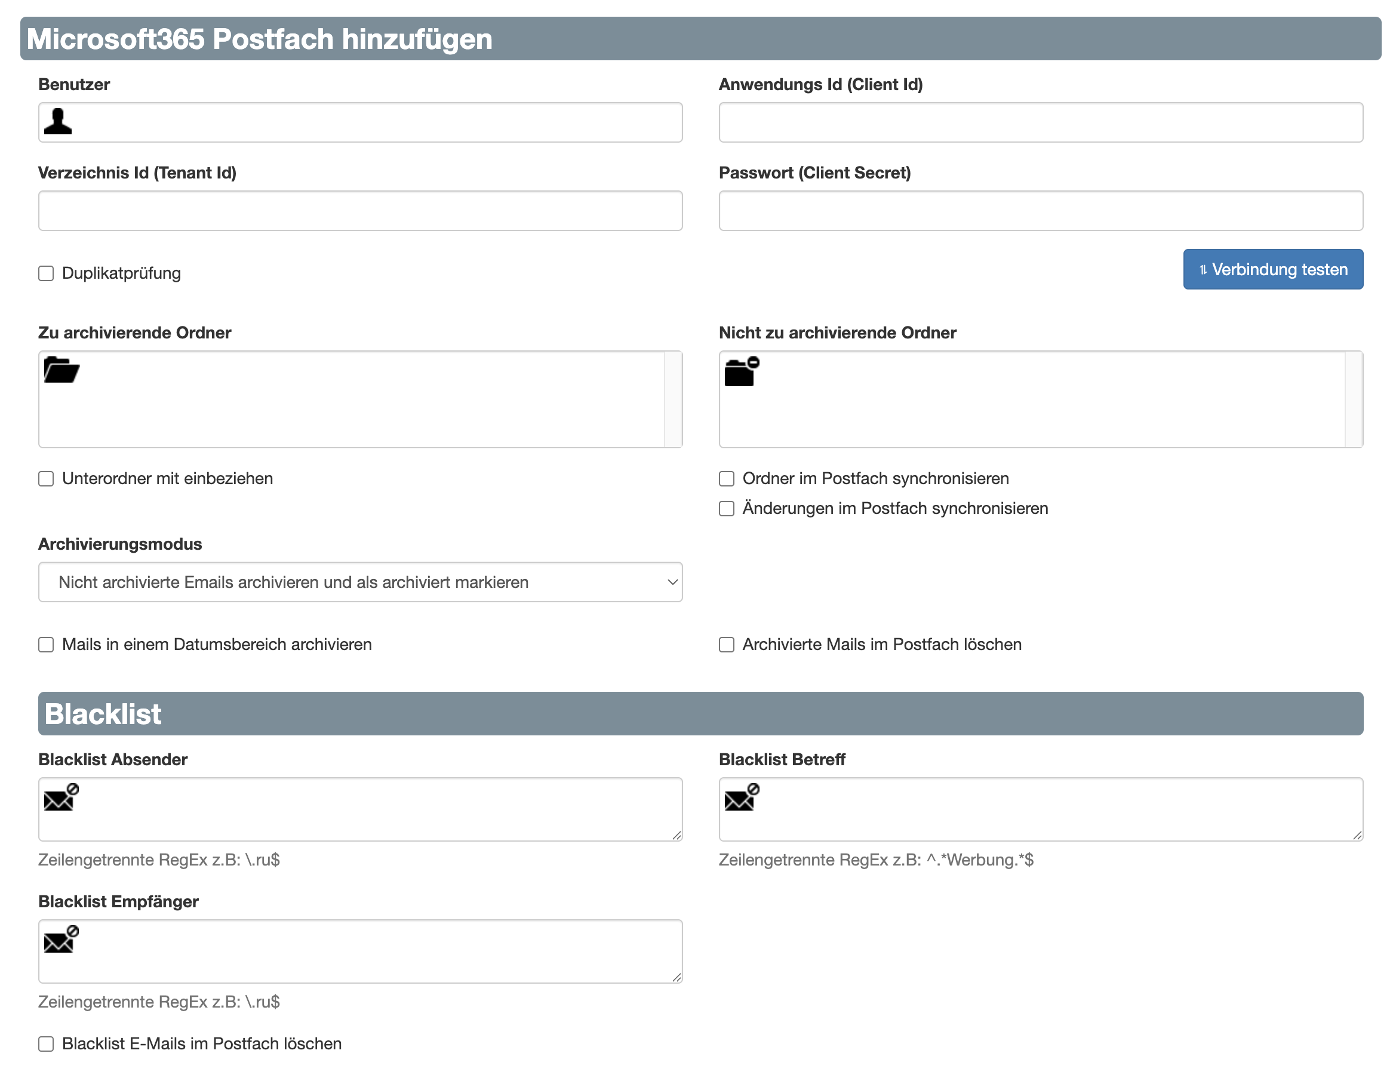Click the blocked envelope icon in Blacklist Betreff

click(x=742, y=797)
